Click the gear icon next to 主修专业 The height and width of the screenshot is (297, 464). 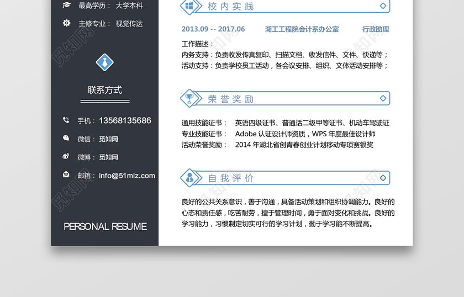pos(67,23)
